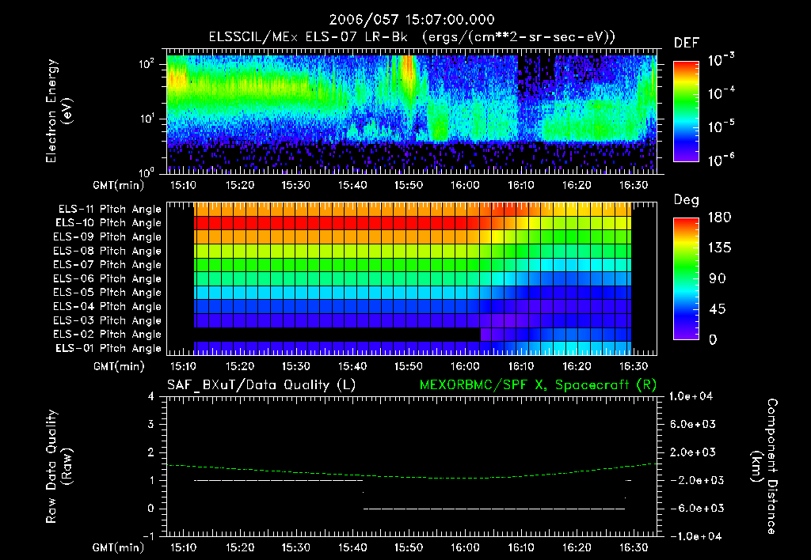811x560 pixels.
Task: Click the 0 tick on the Deg colorbar
Action: point(713,339)
